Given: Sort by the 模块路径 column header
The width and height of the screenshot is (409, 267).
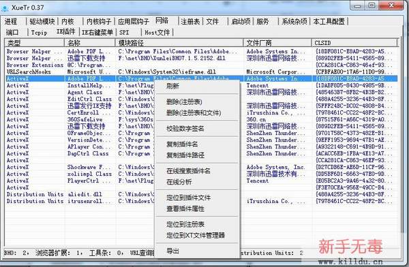Looking at the screenshot, I should coord(179,43).
